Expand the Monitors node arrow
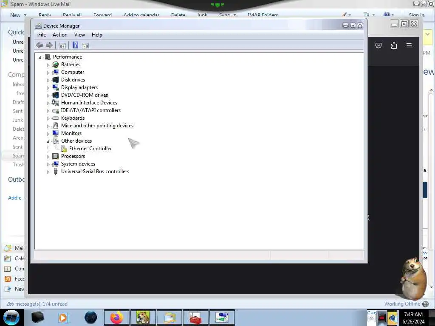435x326 pixels. [x=48, y=134]
